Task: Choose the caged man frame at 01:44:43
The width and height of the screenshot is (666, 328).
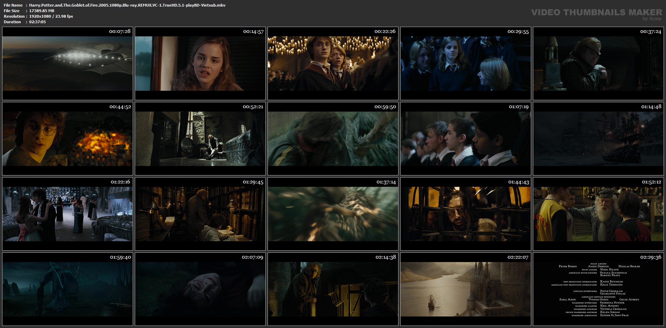Action: click(466, 214)
